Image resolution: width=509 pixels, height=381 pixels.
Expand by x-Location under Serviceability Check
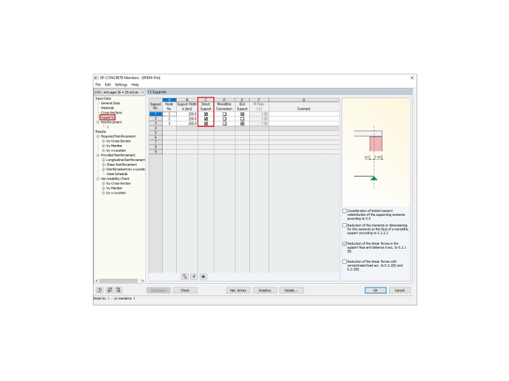coord(104,193)
